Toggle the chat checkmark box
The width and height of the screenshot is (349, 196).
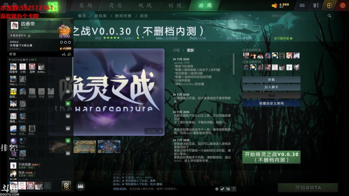[222, 189]
